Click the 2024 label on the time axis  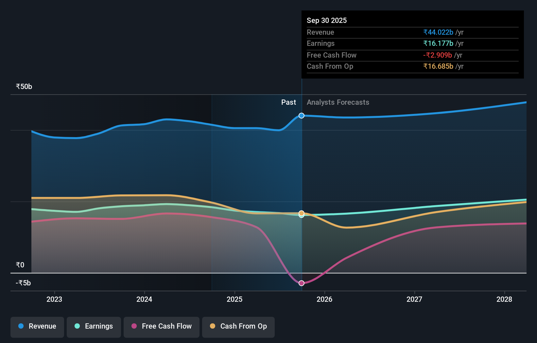coord(144,299)
